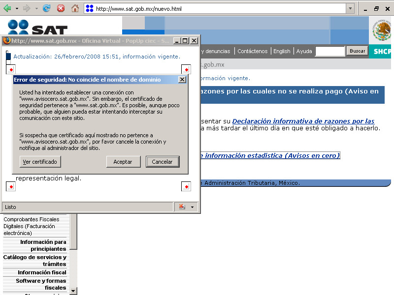This screenshot has height=295, width=394.
Task: Restore the main browser window size
Action: click(376, 9)
